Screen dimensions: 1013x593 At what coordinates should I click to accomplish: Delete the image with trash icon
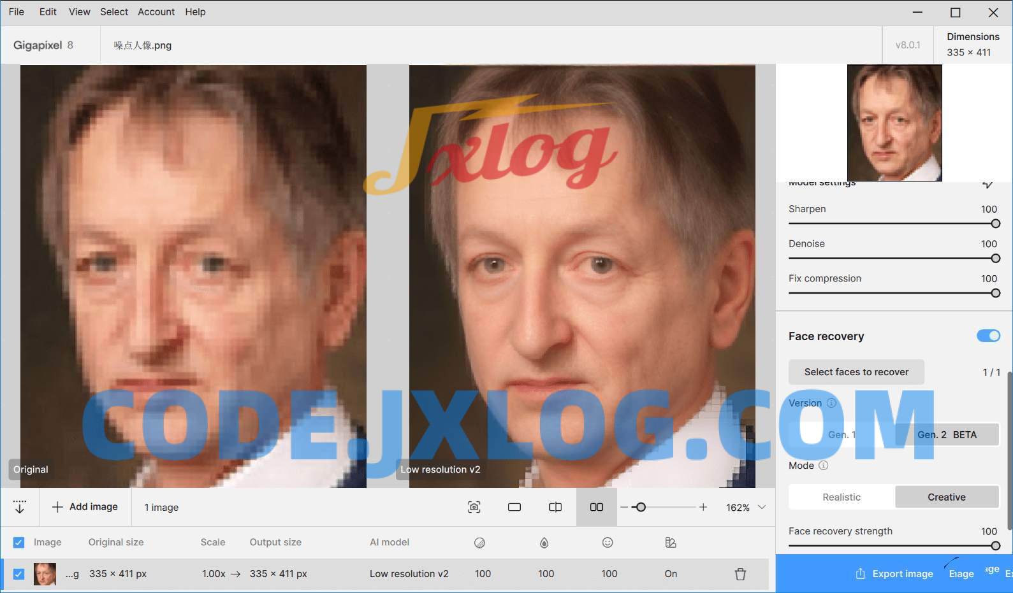pos(740,574)
